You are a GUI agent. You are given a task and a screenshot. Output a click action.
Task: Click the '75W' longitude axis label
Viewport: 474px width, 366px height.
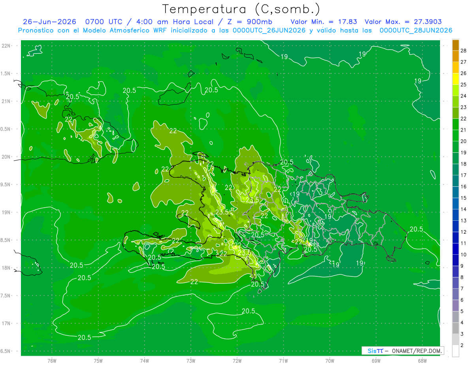coord(98,360)
